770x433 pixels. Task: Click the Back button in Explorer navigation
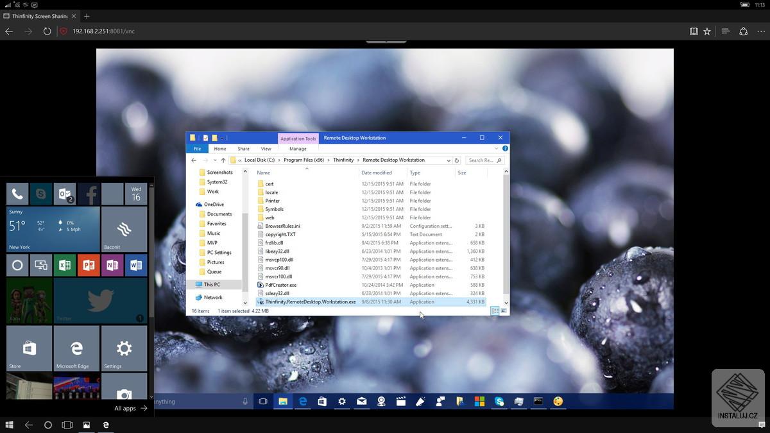pos(193,160)
